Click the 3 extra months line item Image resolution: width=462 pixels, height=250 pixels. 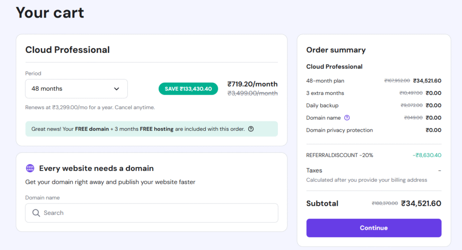click(x=325, y=93)
